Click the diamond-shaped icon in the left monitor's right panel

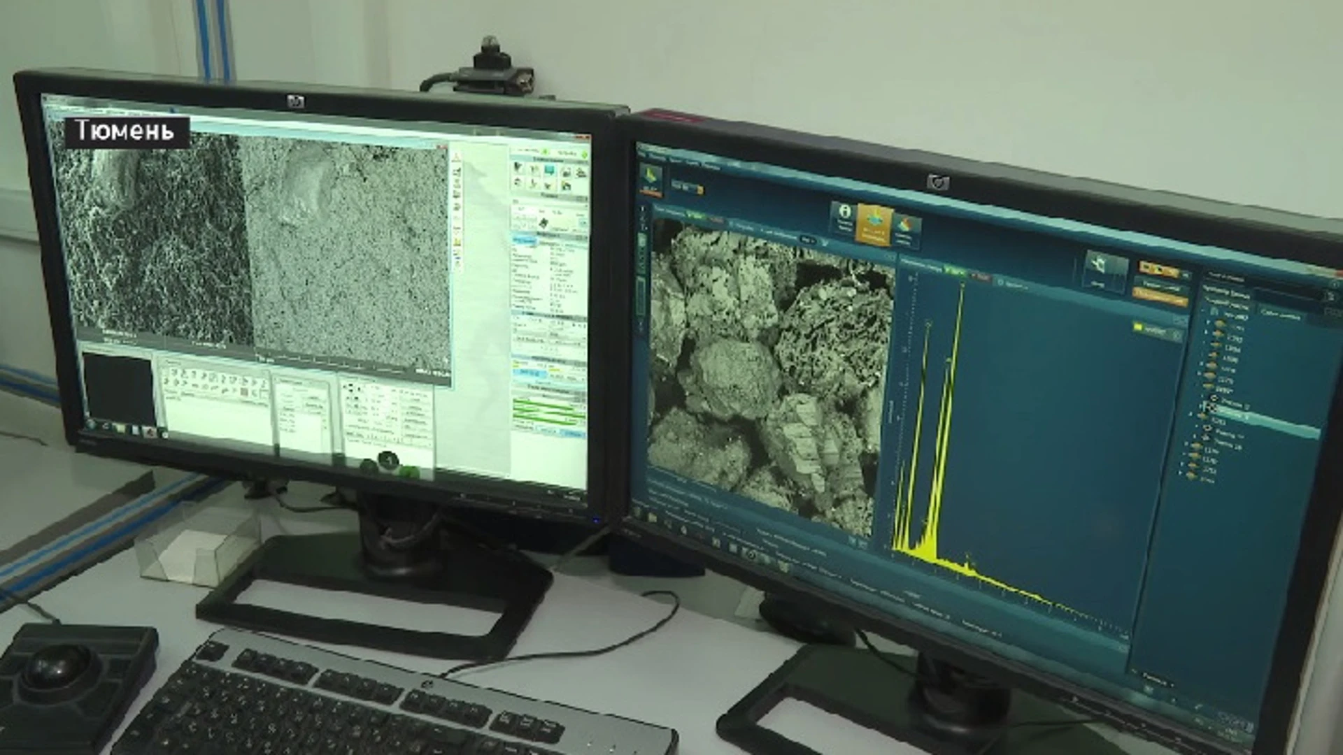click(x=542, y=222)
